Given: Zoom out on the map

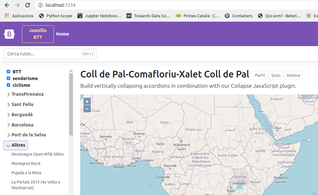Looking at the screenshot, I should coord(87,109).
